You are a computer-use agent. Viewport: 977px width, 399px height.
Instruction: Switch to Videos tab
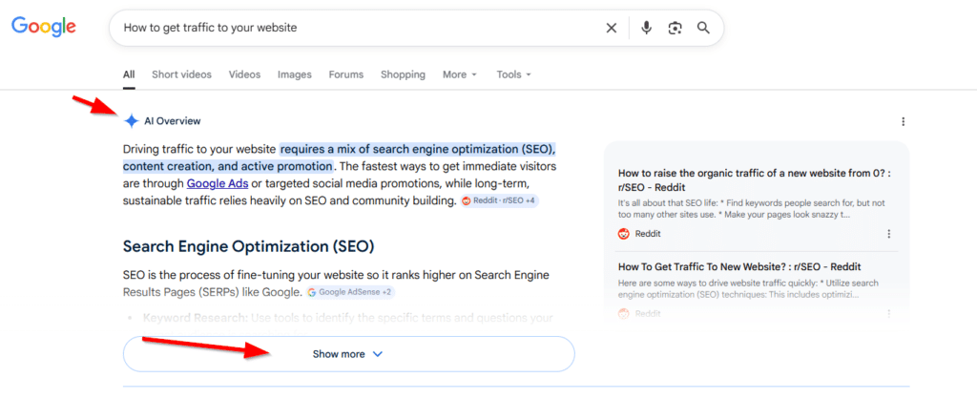(244, 74)
